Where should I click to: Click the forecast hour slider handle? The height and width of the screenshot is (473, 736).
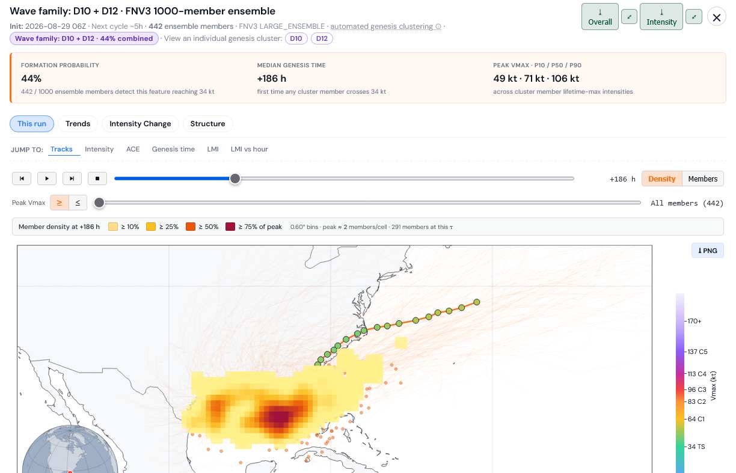coord(235,179)
